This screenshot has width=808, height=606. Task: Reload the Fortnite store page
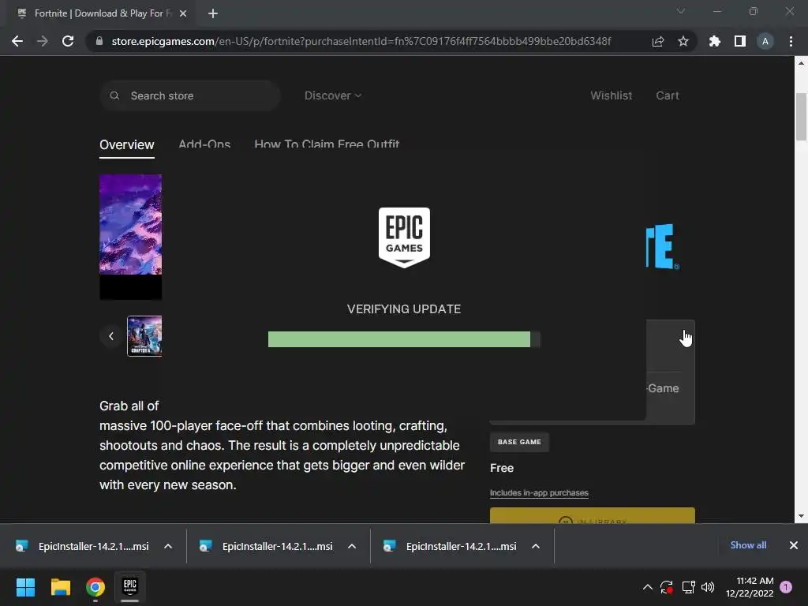click(68, 41)
